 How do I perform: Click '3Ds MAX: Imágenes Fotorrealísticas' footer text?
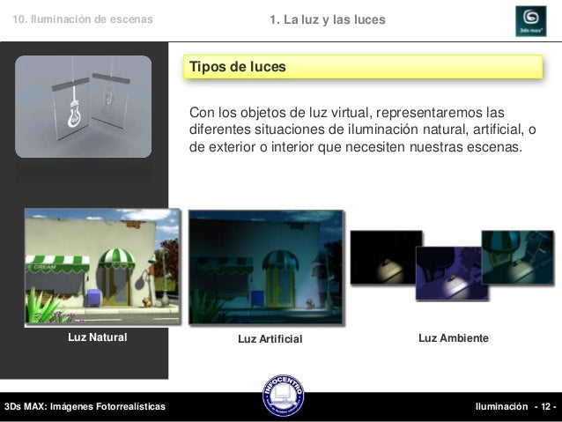tap(85, 406)
